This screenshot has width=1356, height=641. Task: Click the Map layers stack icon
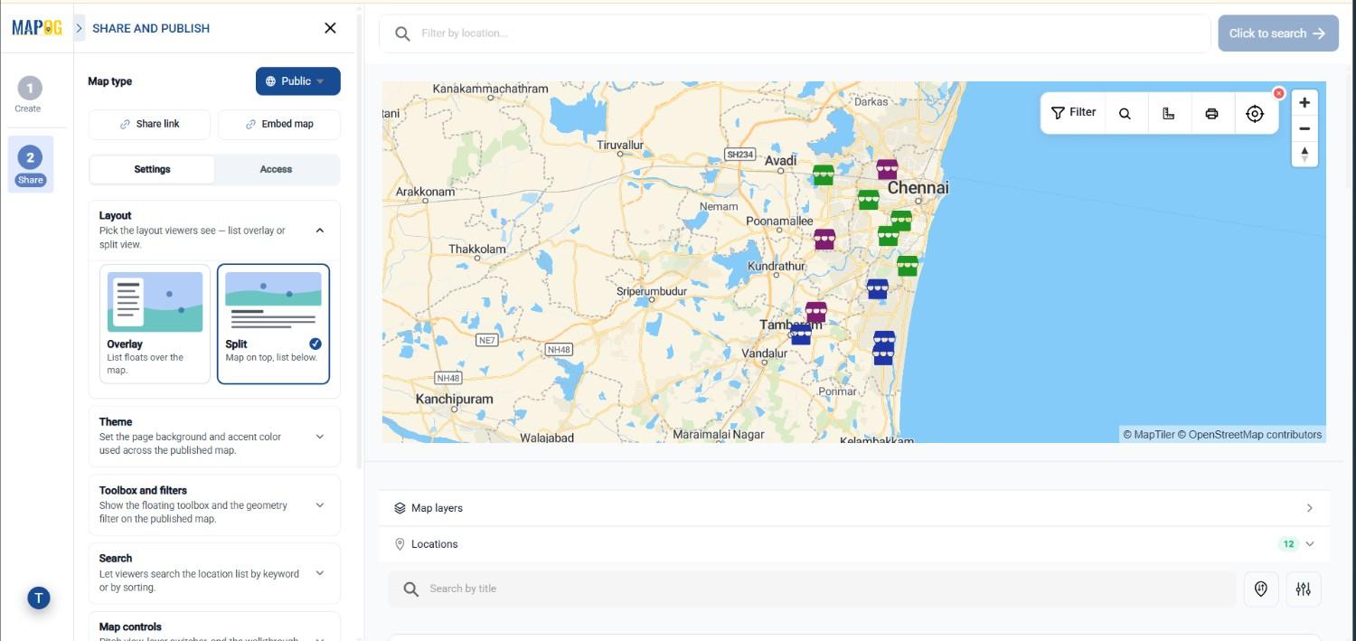(x=400, y=508)
